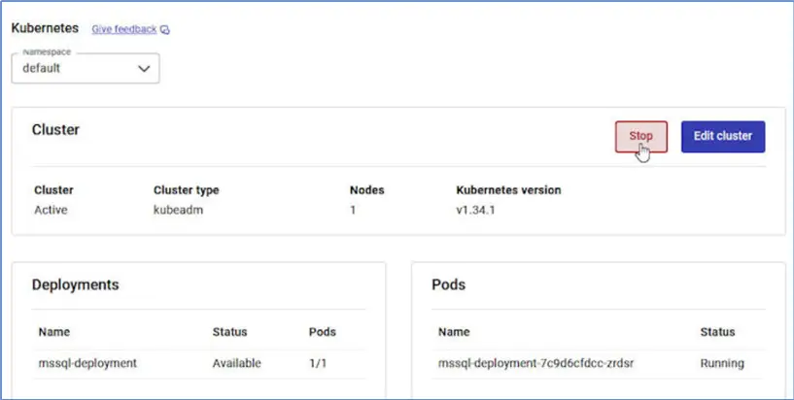Click the Running pod status
The width and height of the screenshot is (794, 400).
point(722,363)
